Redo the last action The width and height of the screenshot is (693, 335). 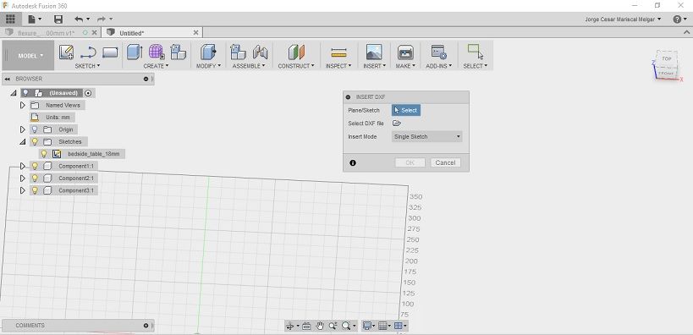102,19
